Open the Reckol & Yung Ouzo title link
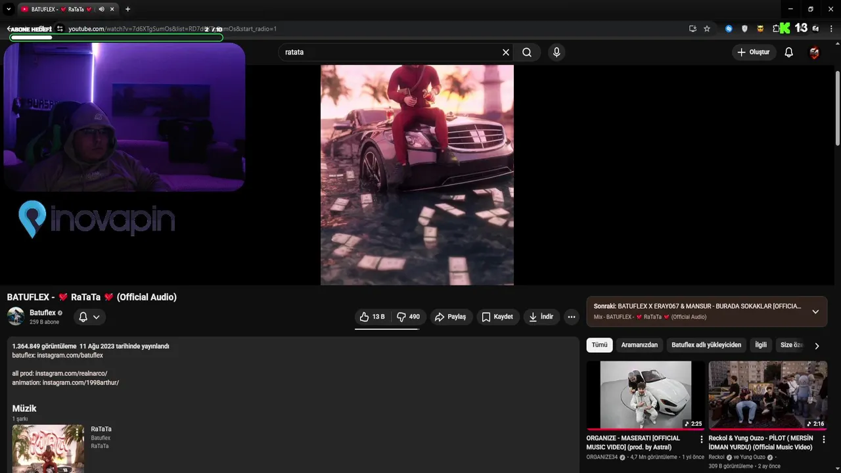Image resolution: width=841 pixels, height=473 pixels. [x=761, y=443]
